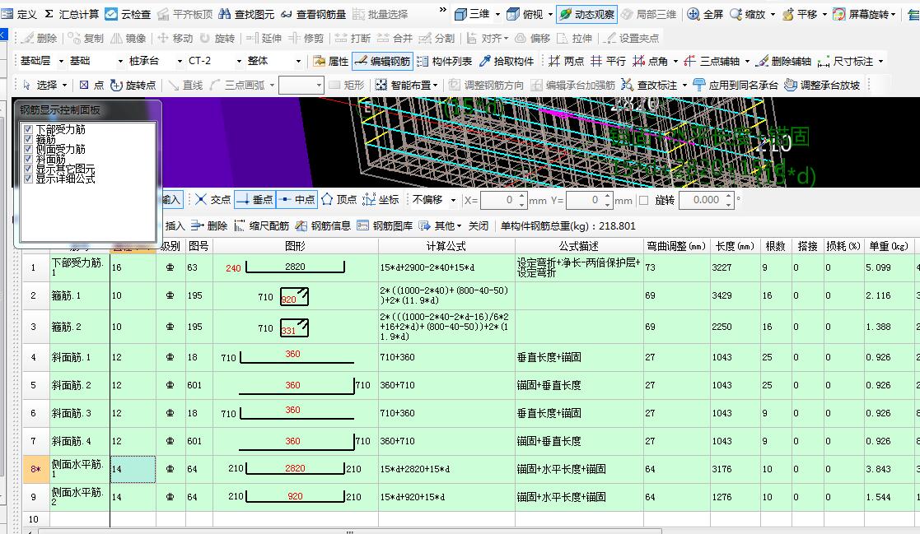Click 删除 in rebar table toolbar
The height and width of the screenshot is (534, 920).
click(x=209, y=225)
